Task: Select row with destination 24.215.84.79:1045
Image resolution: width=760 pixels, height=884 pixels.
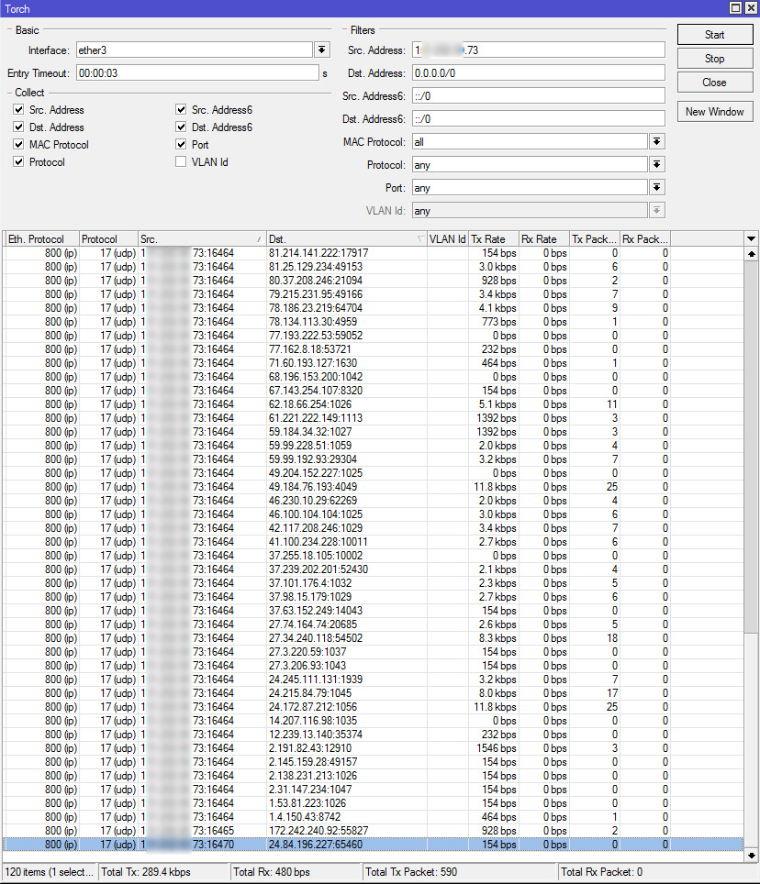Action: click(373, 693)
